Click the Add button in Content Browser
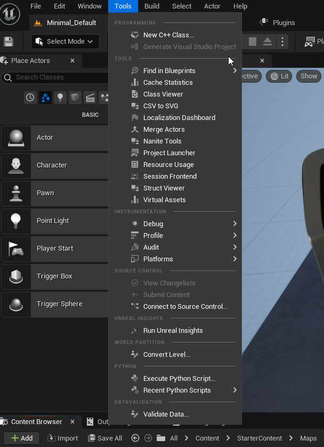 click(x=22, y=438)
